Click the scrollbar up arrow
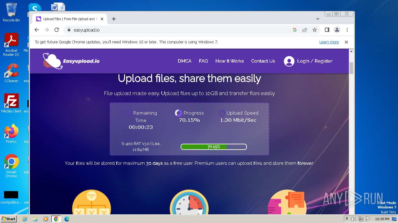The width and height of the screenshot is (398, 223). (x=351, y=52)
